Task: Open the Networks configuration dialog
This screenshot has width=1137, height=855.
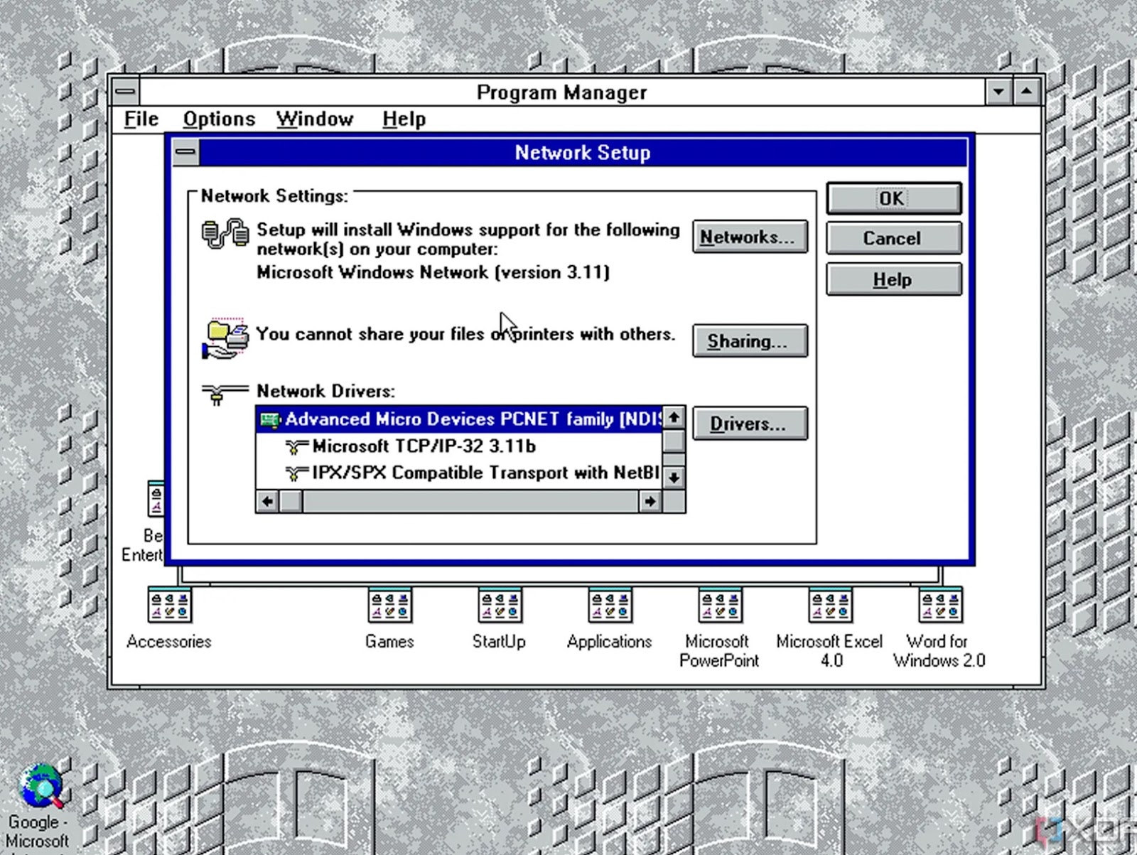Action: point(750,237)
